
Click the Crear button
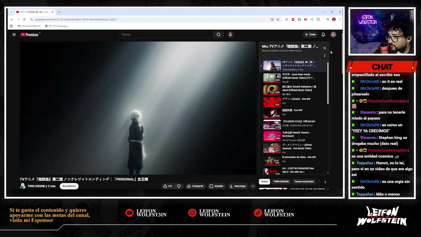pyautogui.click(x=310, y=35)
